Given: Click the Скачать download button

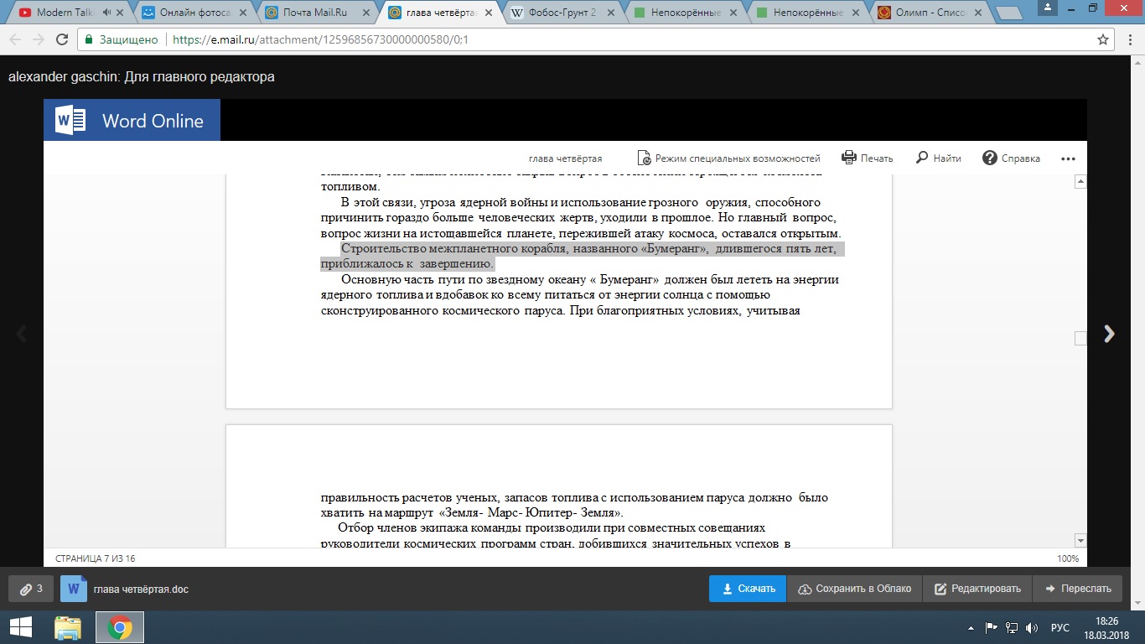Looking at the screenshot, I should pos(748,589).
